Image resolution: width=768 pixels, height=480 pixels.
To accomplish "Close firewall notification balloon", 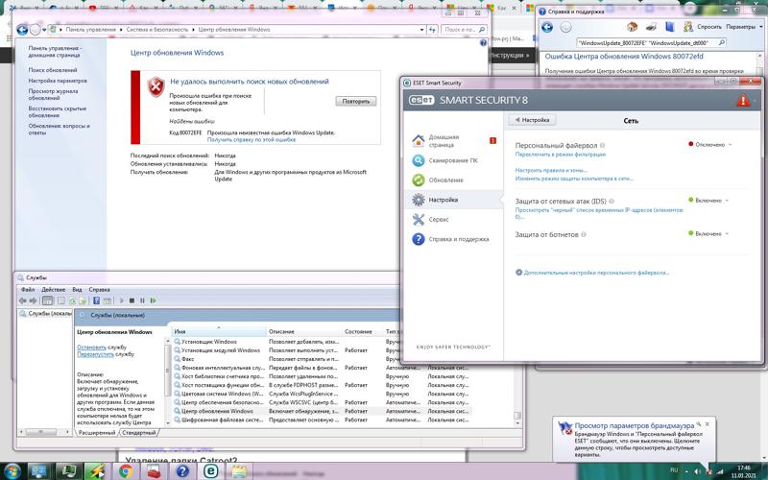I will pyautogui.click(x=707, y=424).
